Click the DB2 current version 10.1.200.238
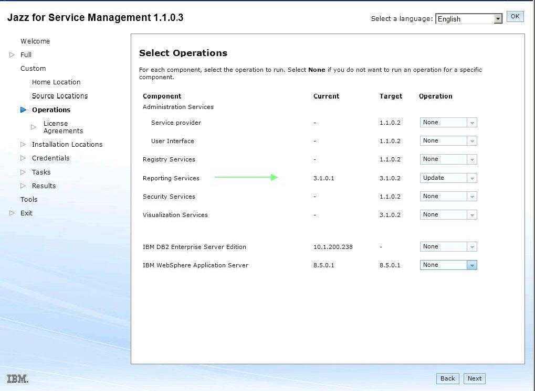 (333, 247)
